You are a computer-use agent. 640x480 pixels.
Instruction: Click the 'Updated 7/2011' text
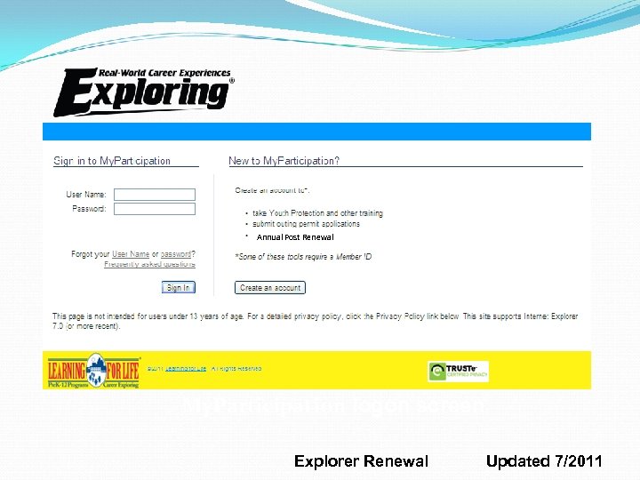pos(544,461)
